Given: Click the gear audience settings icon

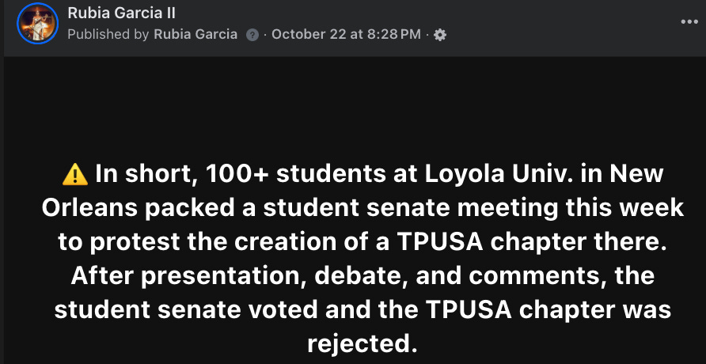Looking at the screenshot, I should [x=441, y=35].
